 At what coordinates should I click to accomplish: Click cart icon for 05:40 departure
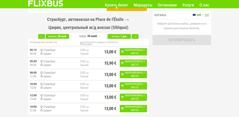click(122, 63)
